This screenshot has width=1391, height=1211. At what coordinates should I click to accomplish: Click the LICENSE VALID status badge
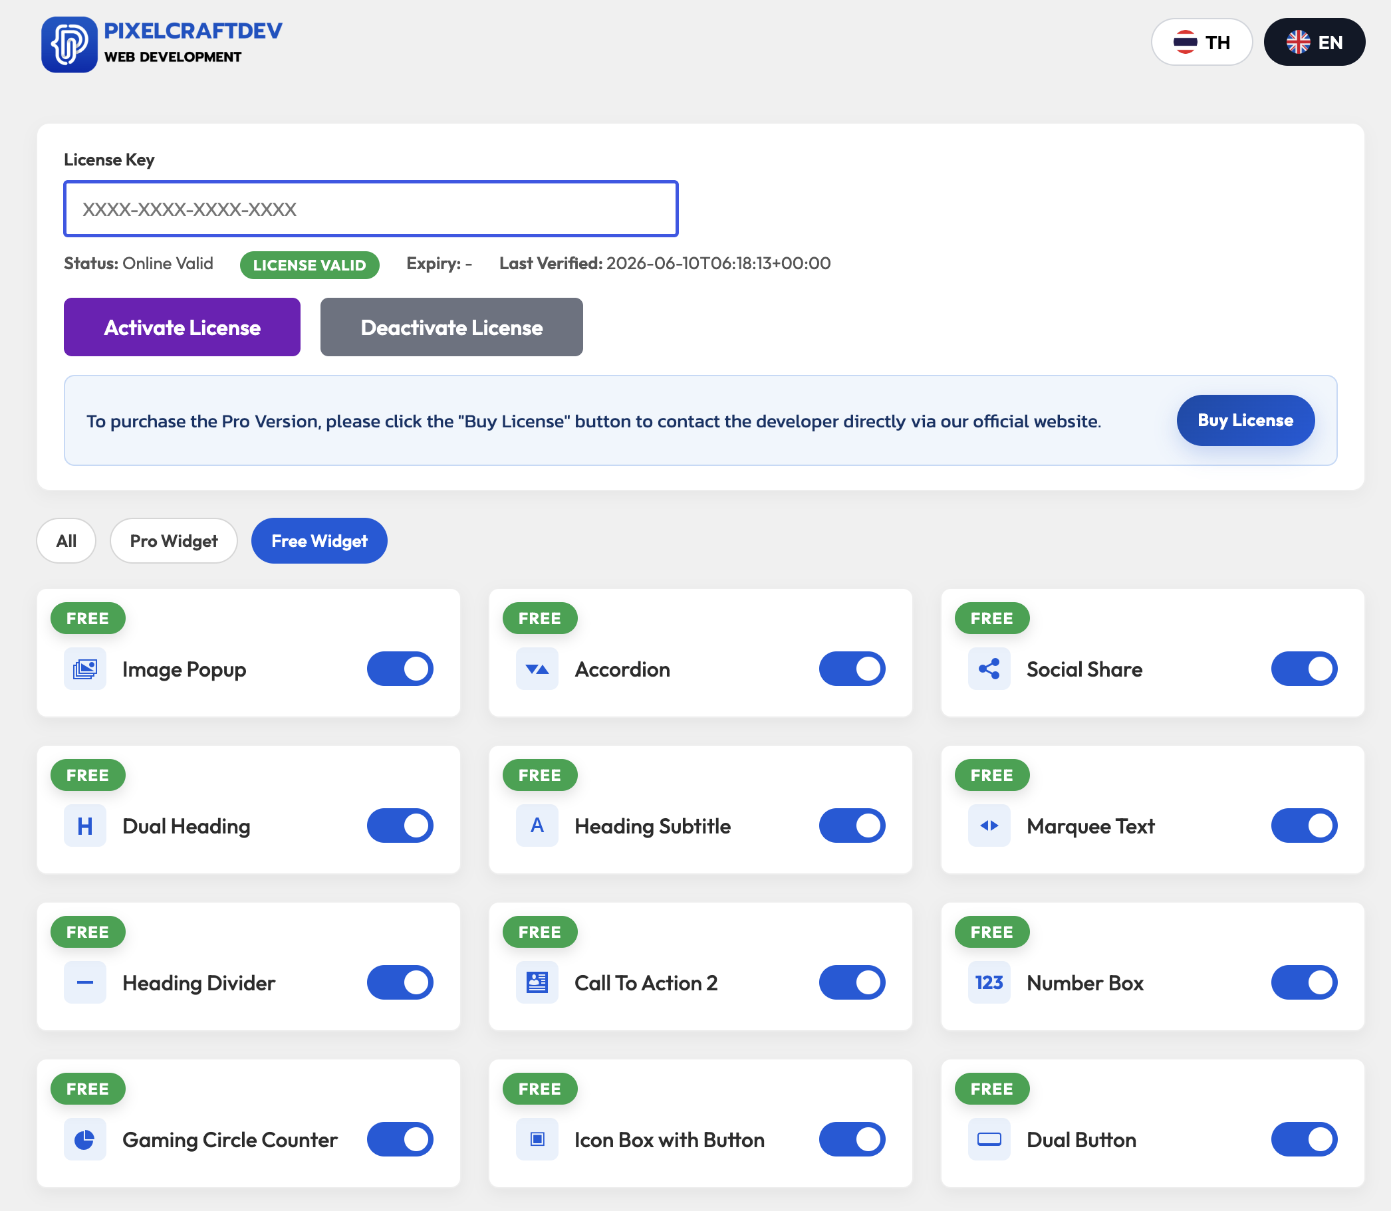[310, 265]
